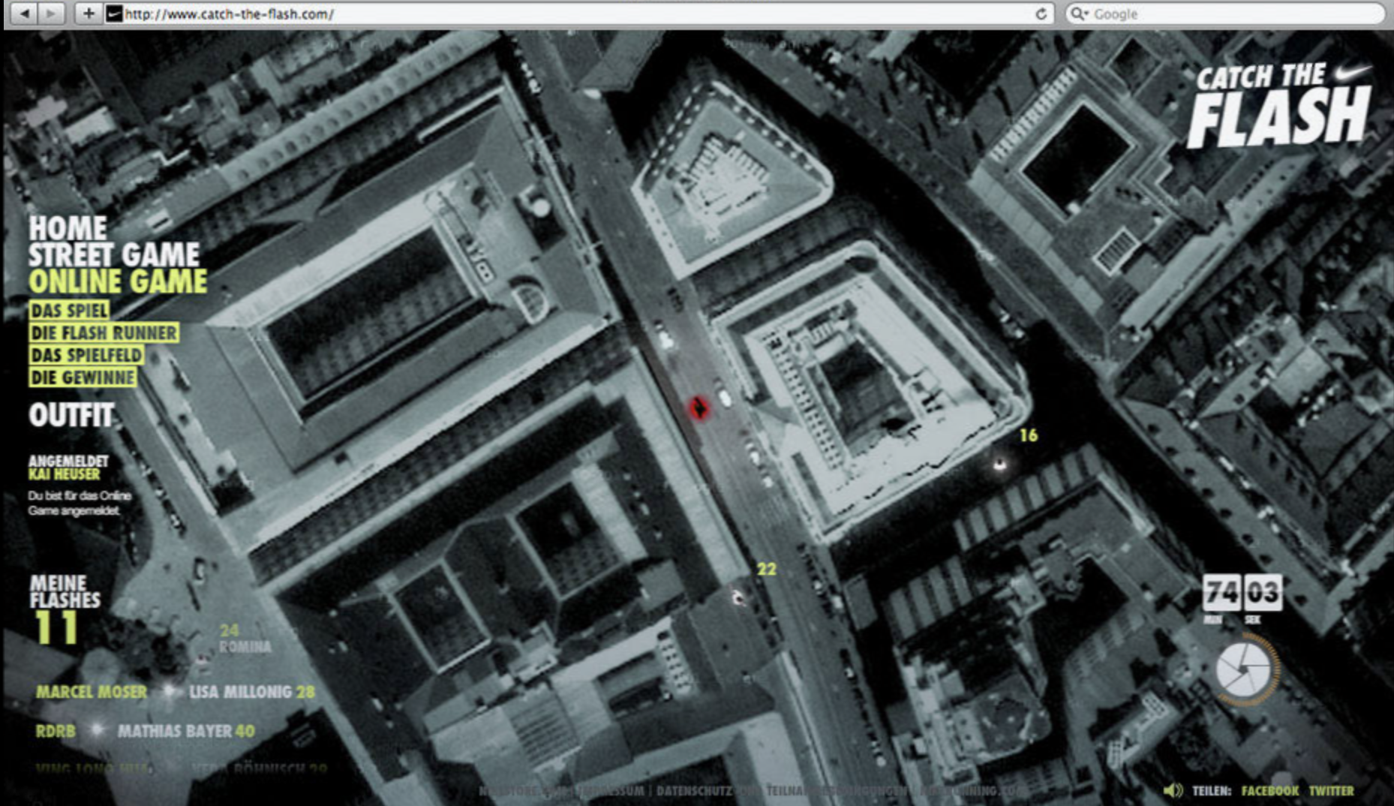Click the MEINE FLASHES count 11
The image size is (1394, 806).
[x=56, y=627]
